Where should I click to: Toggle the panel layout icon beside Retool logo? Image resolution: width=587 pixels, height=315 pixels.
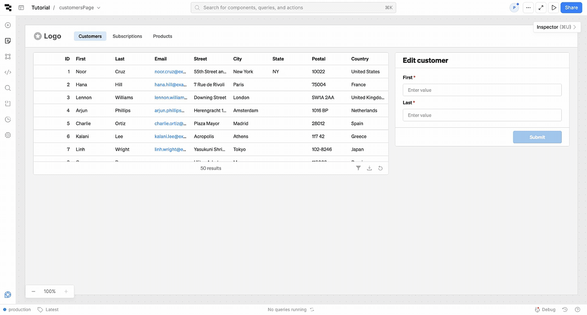click(x=21, y=8)
